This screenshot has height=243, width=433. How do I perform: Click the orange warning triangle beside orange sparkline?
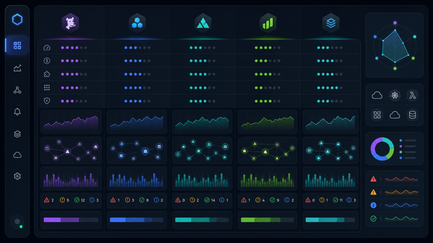373,192
